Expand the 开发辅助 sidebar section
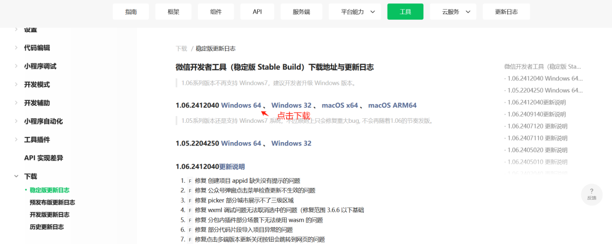This screenshot has height=244, width=612. coord(37,103)
